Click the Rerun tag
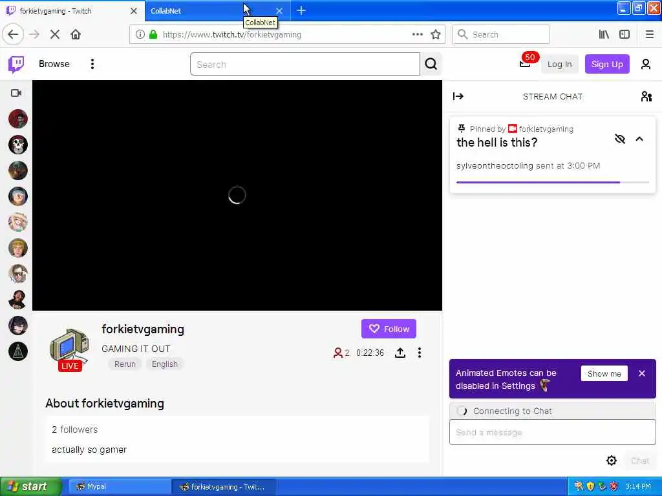 [x=125, y=364]
